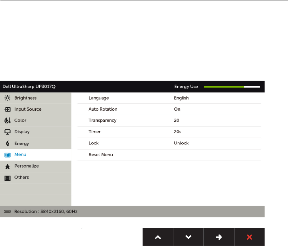
Task: Select the Transparency setting
Action: [x=169, y=121]
